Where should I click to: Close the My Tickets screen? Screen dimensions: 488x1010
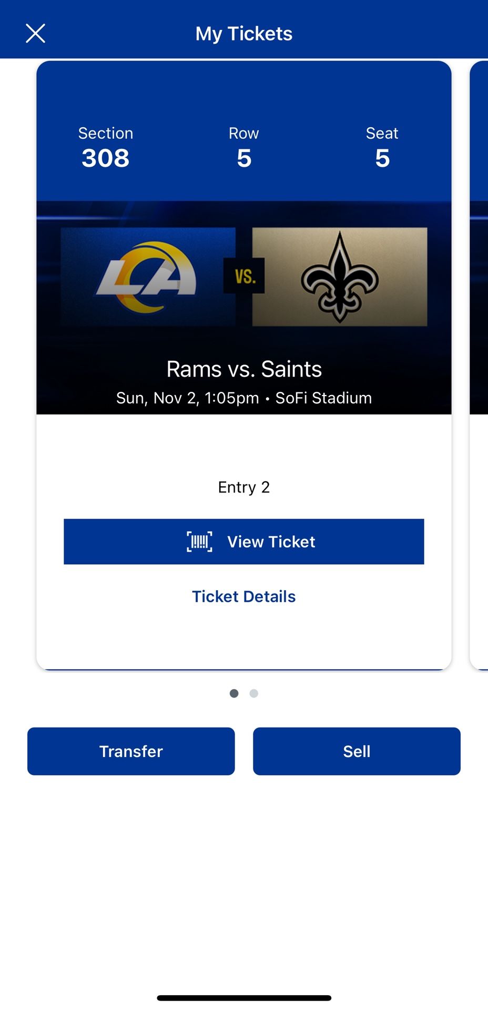pos(35,33)
